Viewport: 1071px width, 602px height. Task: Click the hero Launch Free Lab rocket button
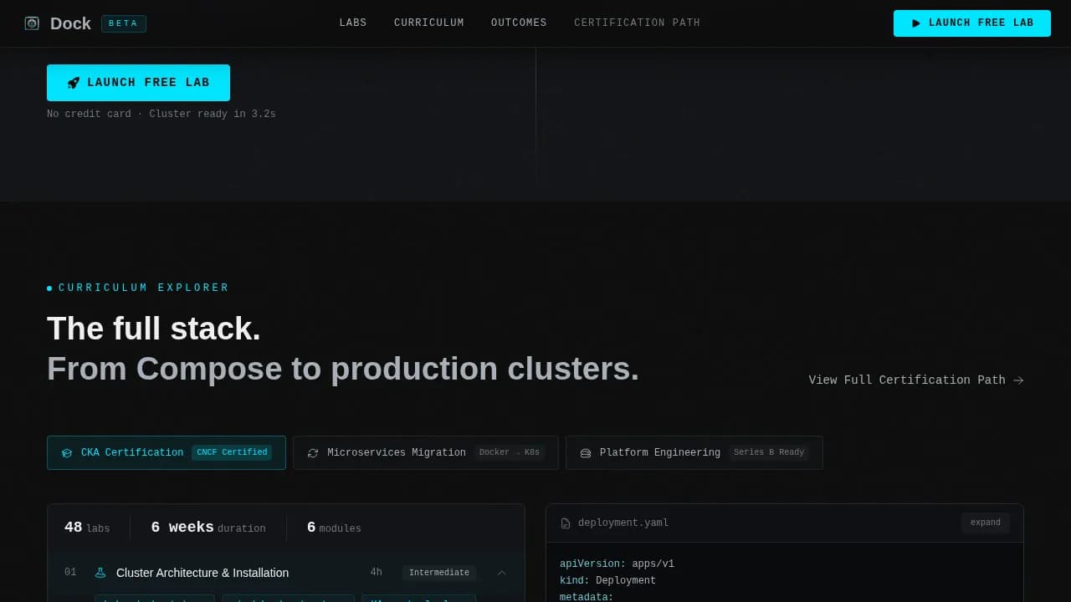pos(138,83)
